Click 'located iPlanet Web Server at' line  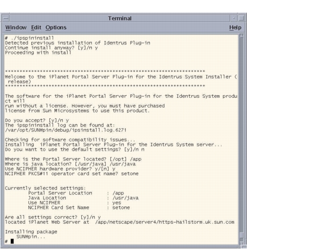(x=120, y=222)
